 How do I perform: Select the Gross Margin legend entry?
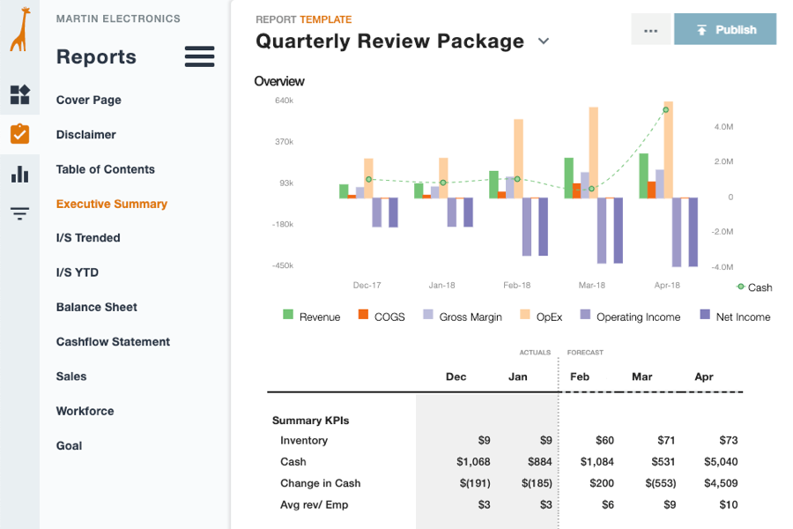[x=463, y=317]
